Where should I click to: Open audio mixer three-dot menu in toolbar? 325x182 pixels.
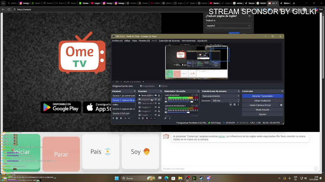coord(170,118)
